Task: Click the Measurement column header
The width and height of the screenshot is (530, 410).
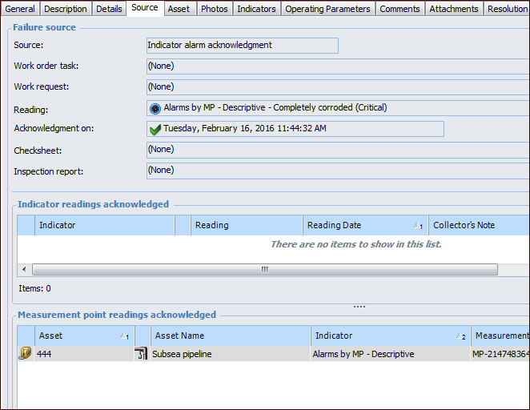Action: click(500, 336)
